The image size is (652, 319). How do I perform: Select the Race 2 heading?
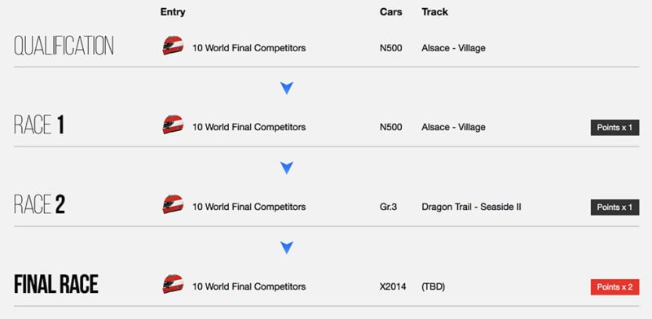(39, 204)
